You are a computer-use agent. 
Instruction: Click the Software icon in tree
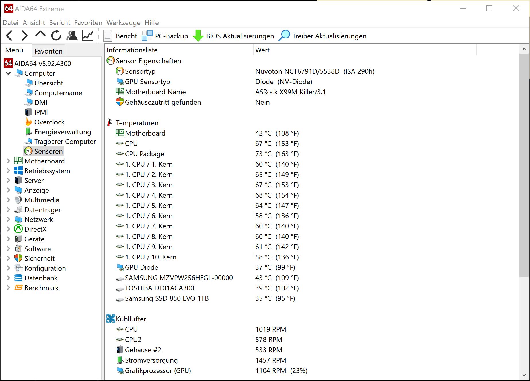[18, 249]
